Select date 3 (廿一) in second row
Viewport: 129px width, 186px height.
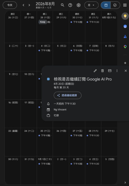click(x=29, y=46)
